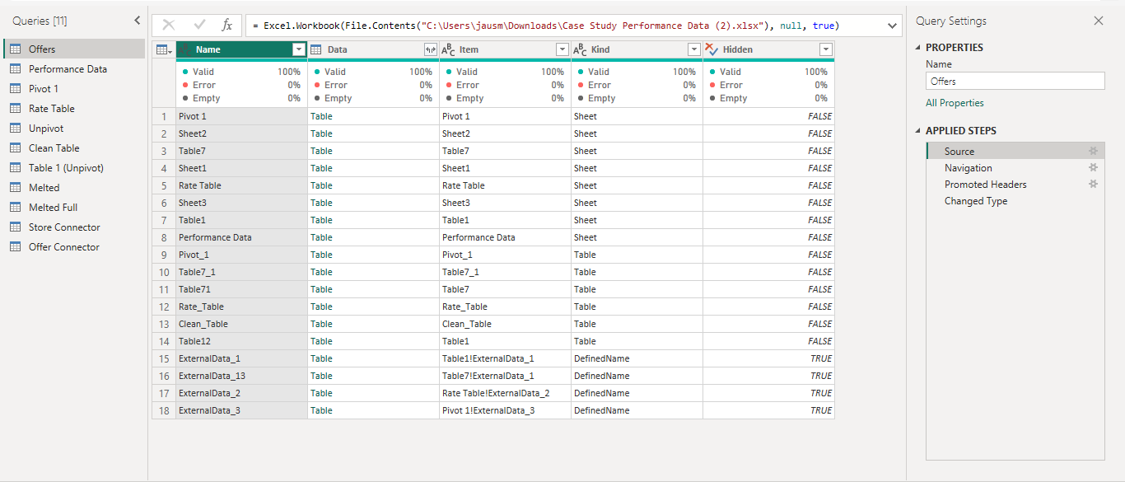Click the Rate Table query table icon

(15, 109)
